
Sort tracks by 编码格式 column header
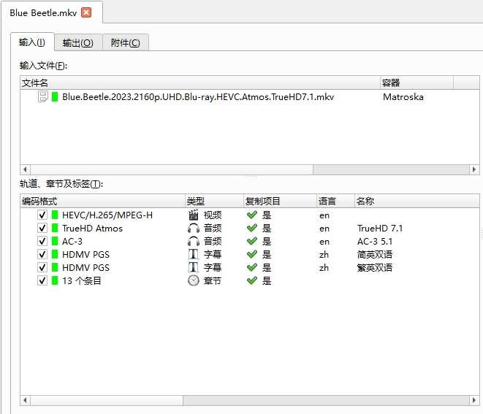tap(102, 202)
